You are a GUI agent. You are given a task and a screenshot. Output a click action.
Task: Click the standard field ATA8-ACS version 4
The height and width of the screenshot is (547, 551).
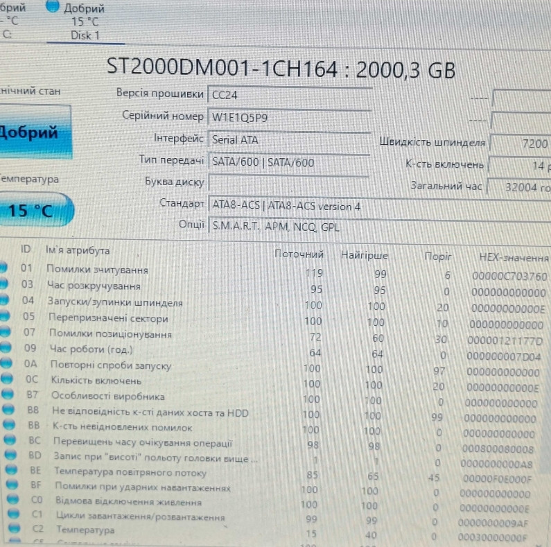coord(380,206)
